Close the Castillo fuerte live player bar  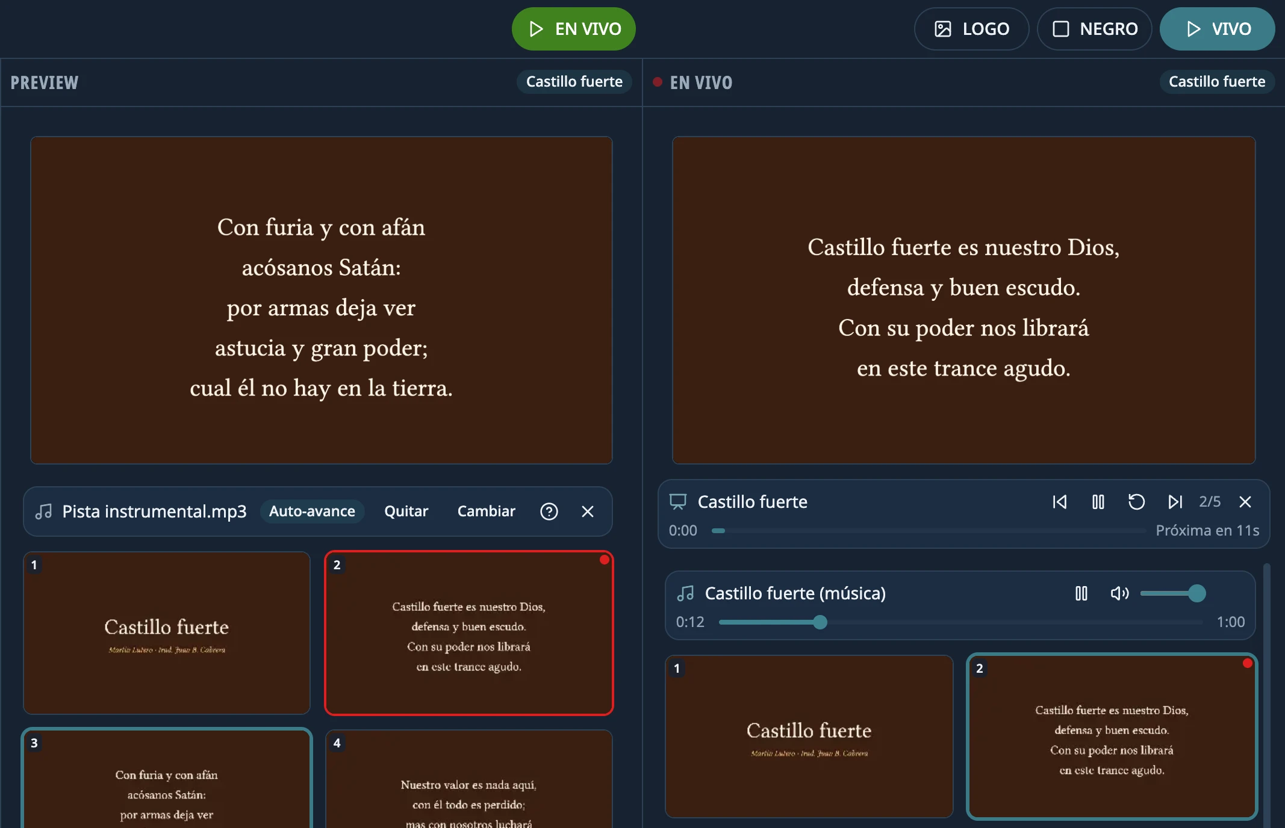click(x=1245, y=502)
